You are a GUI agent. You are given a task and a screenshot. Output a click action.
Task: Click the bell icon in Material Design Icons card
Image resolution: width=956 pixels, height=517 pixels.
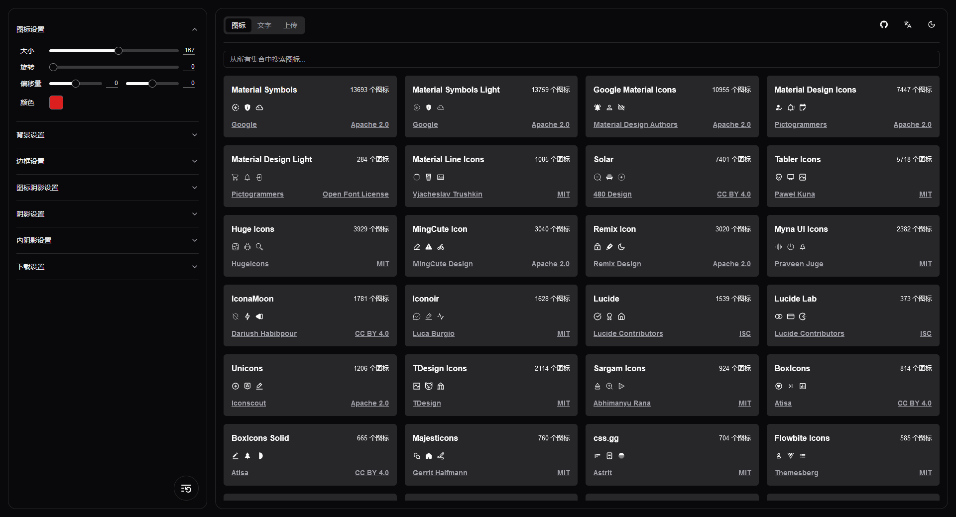tap(791, 107)
